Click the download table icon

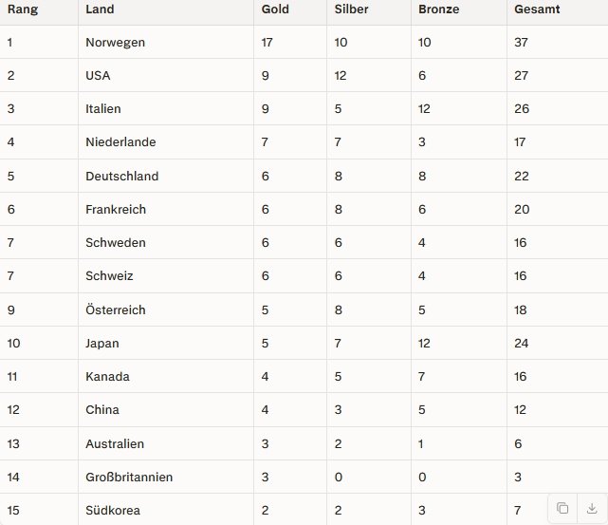click(591, 508)
